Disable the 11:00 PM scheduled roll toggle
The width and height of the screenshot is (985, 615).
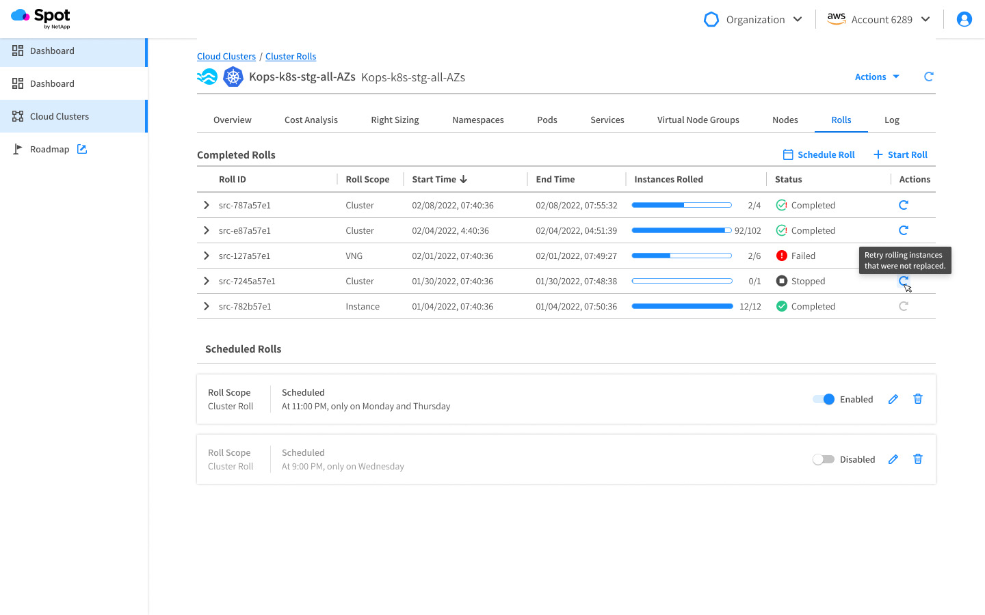(x=824, y=399)
